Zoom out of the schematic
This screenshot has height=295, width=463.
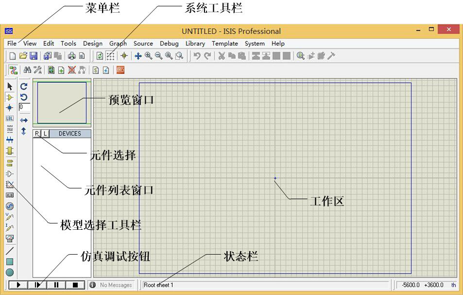point(159,55)
